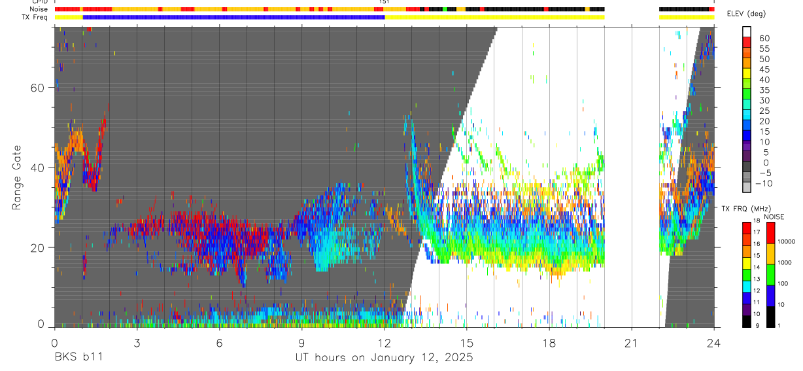
Task: Select the red top swatch of the NOISE bar
Action: tap(770, 232)
